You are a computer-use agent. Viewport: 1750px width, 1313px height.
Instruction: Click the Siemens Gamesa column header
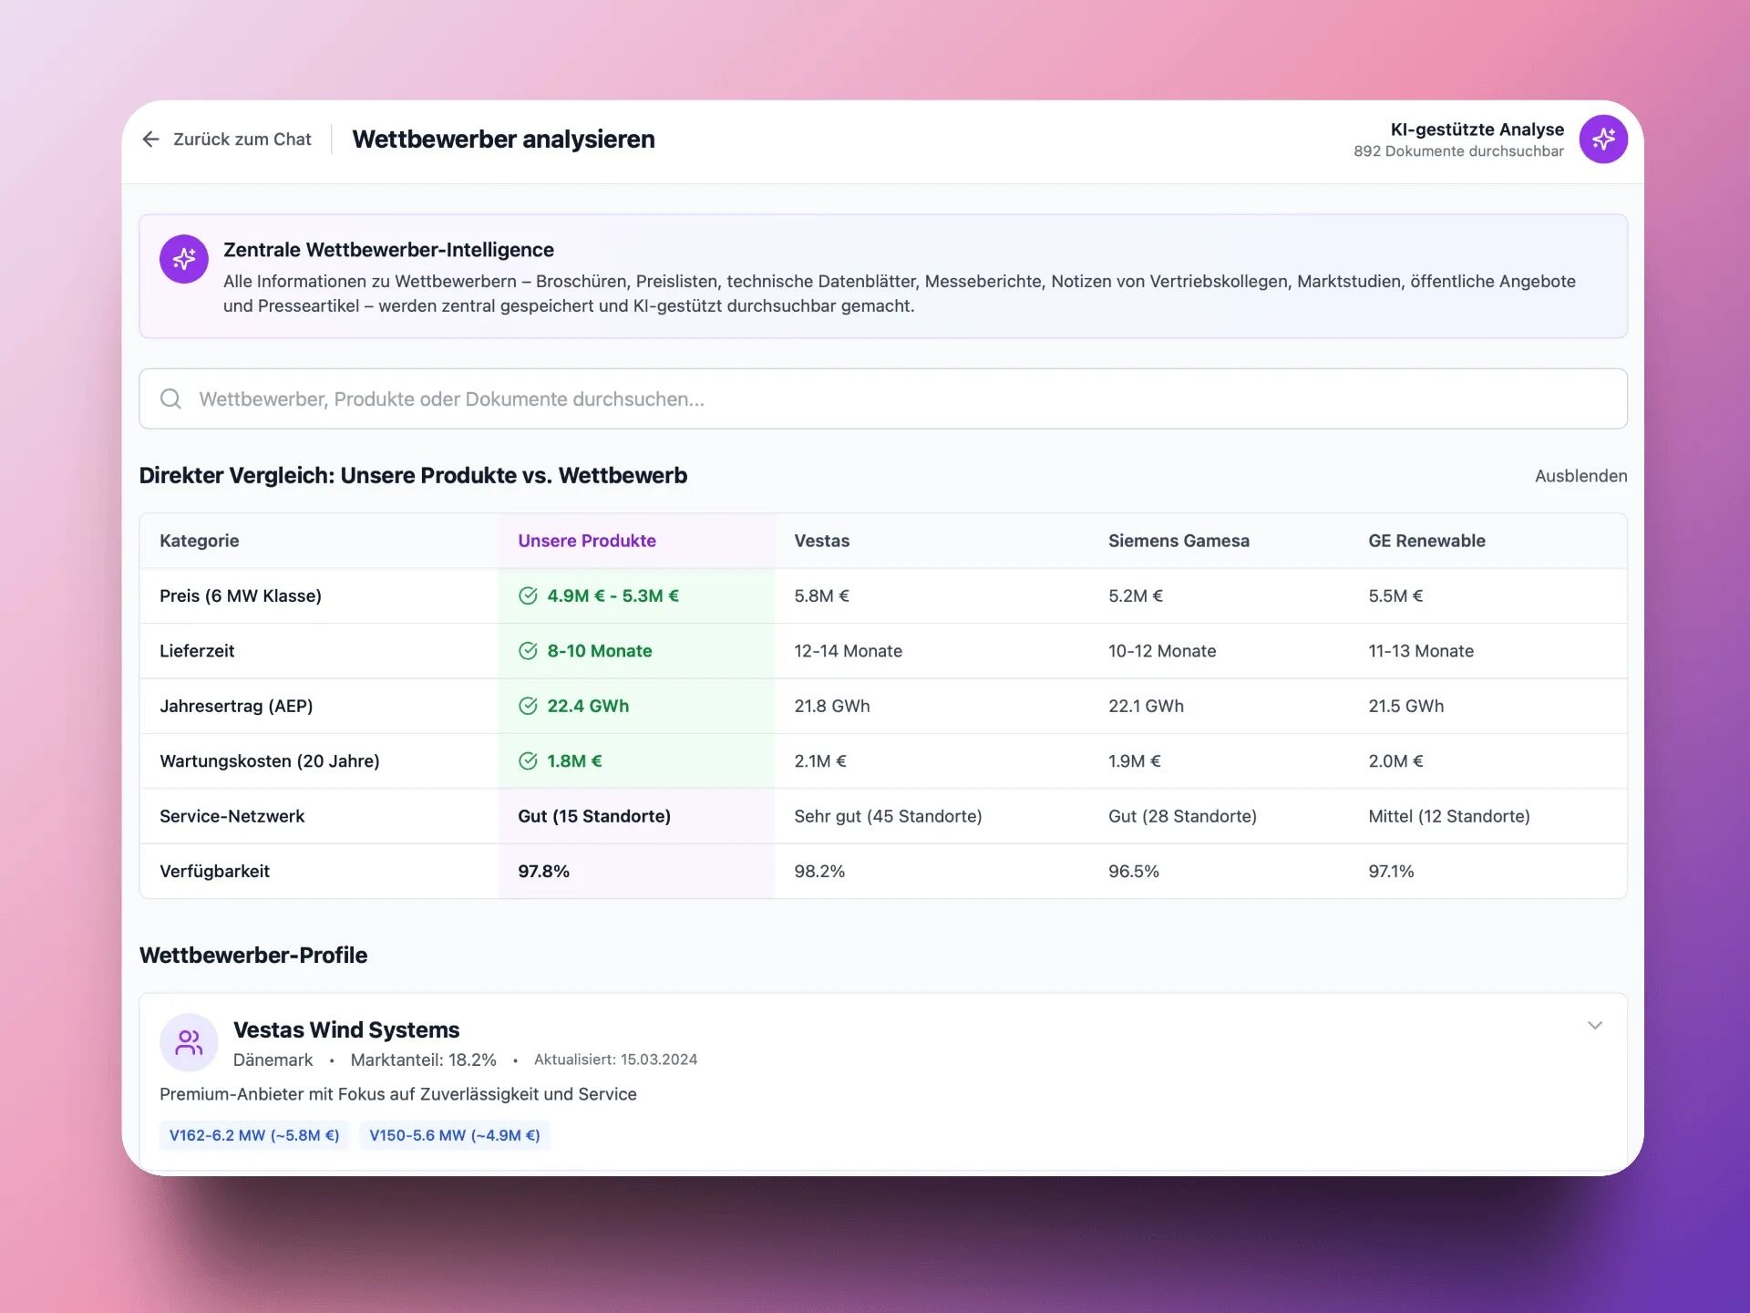1178,541
